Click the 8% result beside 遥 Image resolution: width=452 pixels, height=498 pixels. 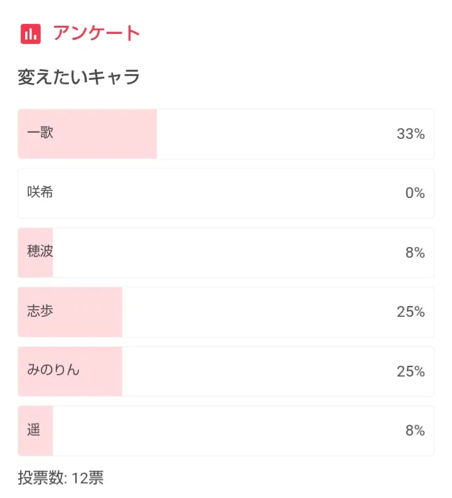(415, 431)
